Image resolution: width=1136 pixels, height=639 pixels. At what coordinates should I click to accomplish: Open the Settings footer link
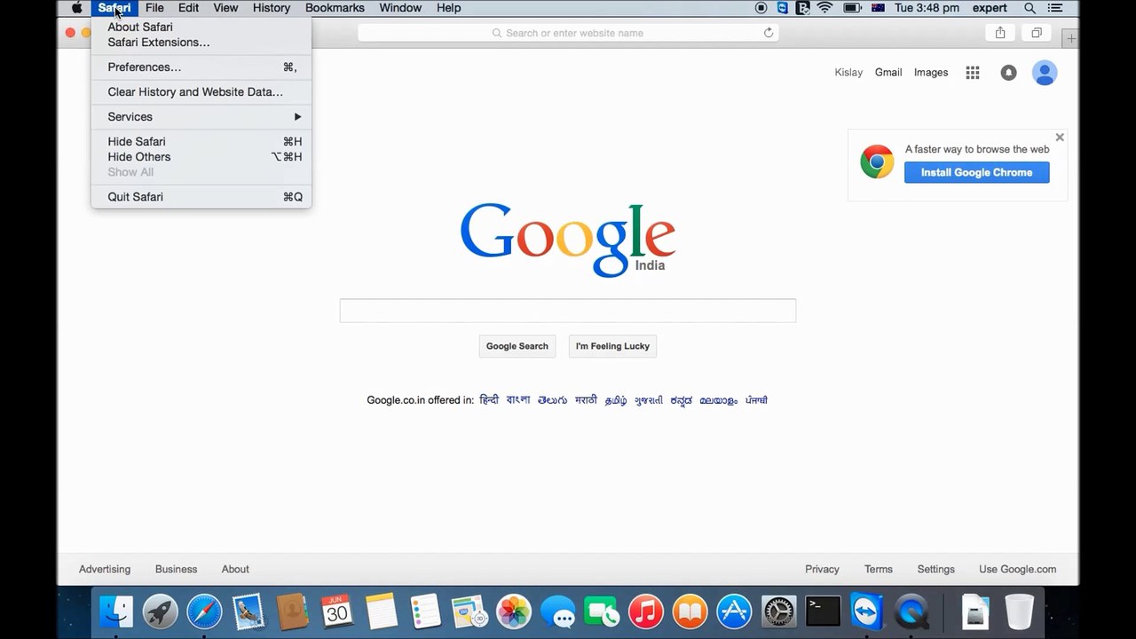click(x=936, y=569)
